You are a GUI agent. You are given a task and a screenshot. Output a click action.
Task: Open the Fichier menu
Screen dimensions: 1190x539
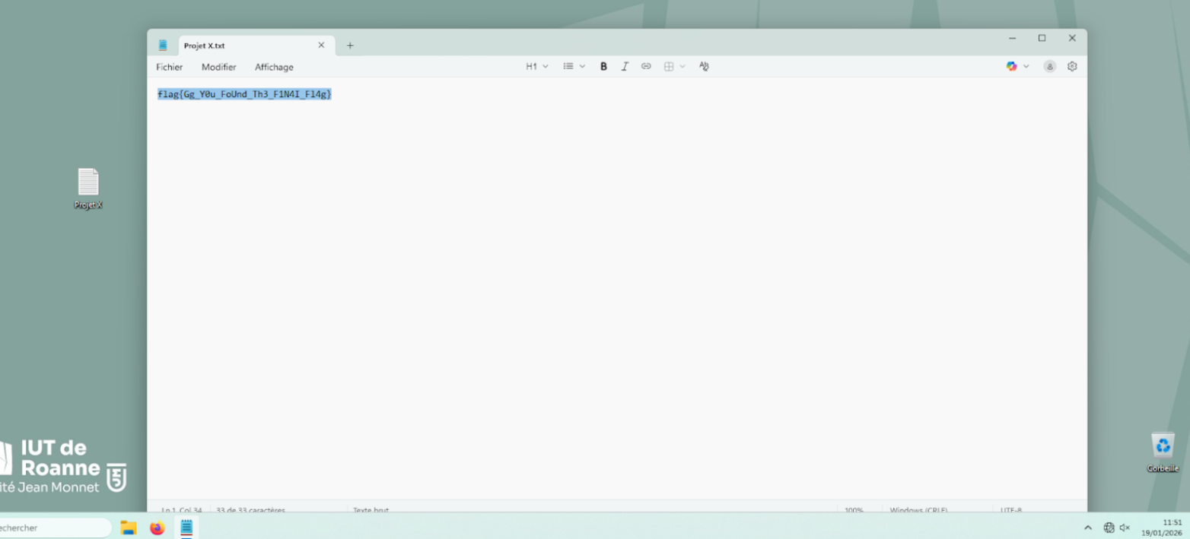point(170,67)
